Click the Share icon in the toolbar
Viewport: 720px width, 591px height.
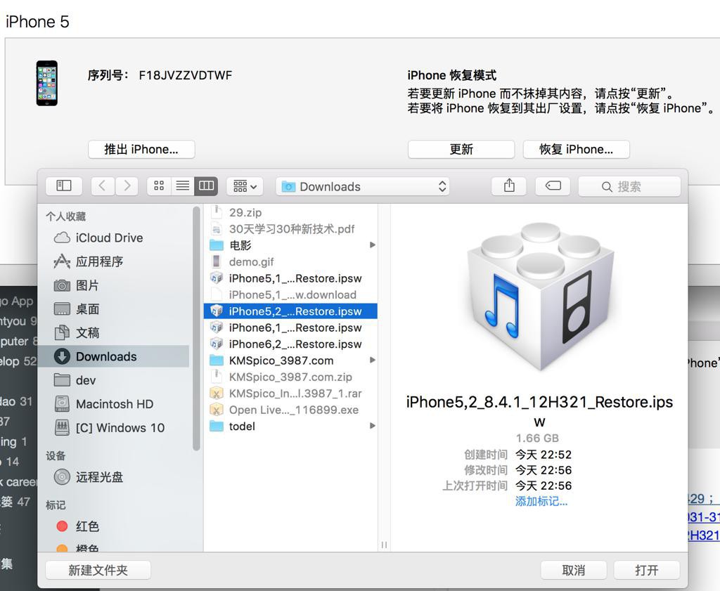point(509,186)
